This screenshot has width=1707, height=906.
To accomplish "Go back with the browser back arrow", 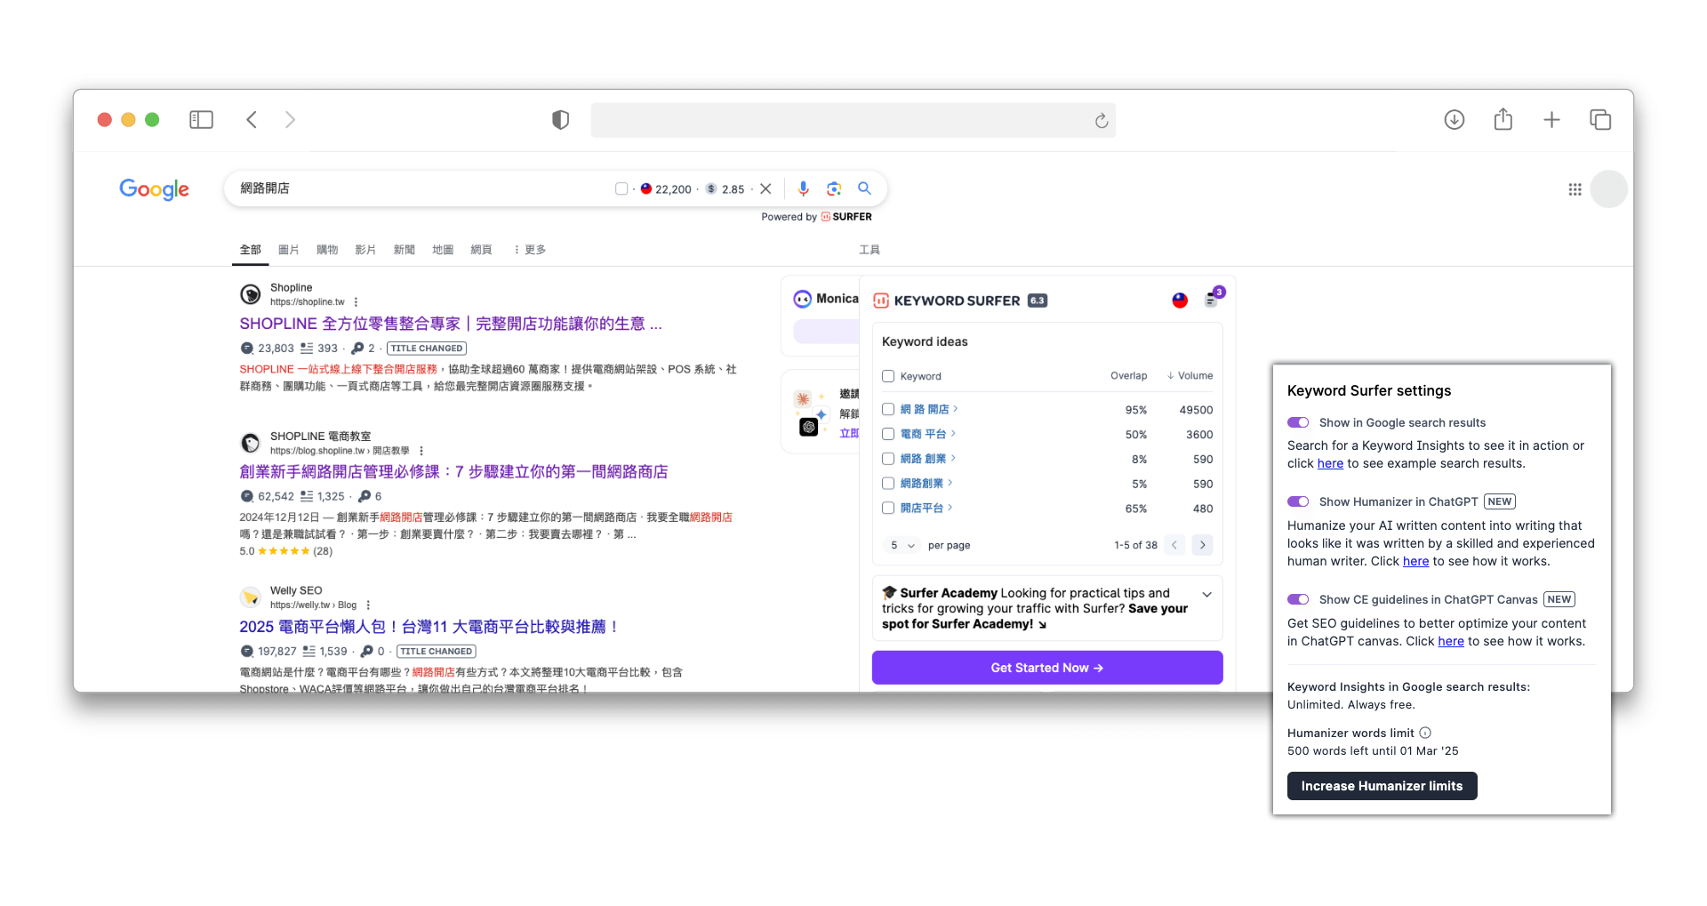I will [x=252, y=120].
